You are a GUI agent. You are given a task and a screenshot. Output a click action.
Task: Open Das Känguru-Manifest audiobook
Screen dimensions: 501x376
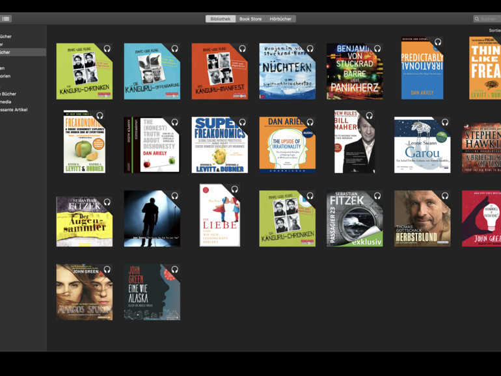click(x=219, y=72)
